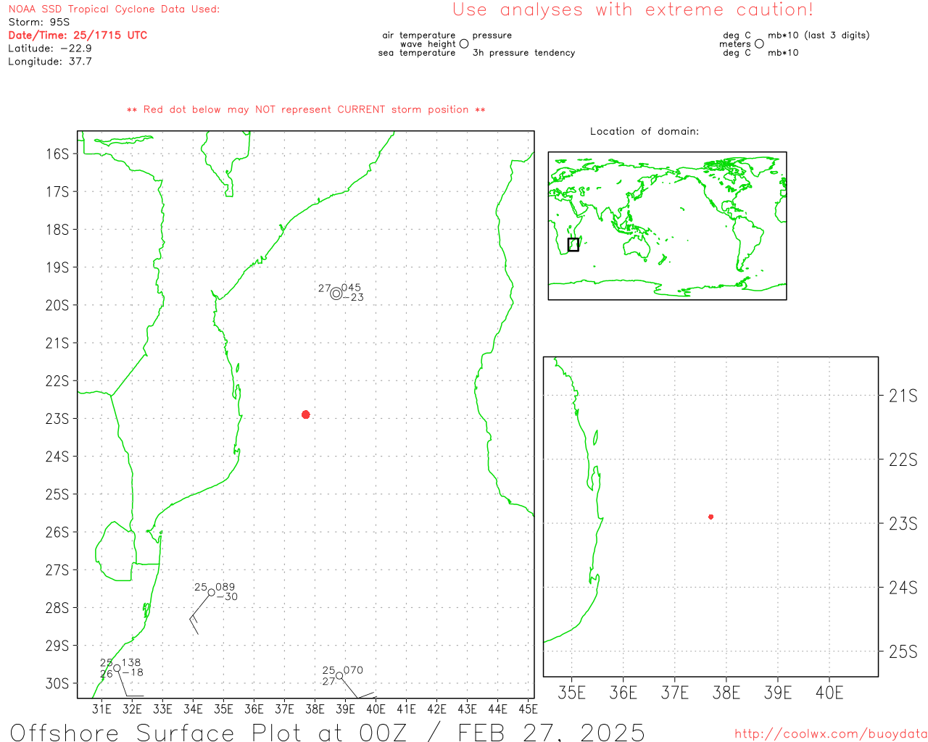The height and width of the screenshot is (742, 928).
Task: Click the '31E' longitude label on main map
Action: coord(101,709)
